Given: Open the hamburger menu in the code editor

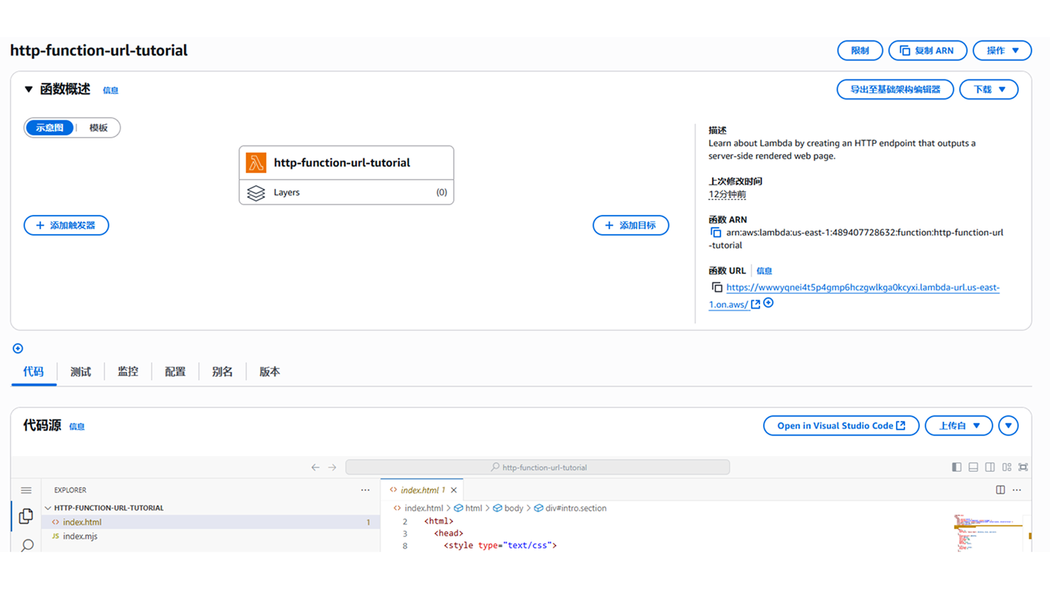Looking at the screenshot, I should pyautogui.click(x=26, y=490).
